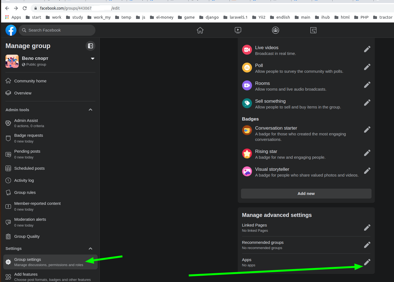
Task: Edit the Recommended groups setting
Action: tap(367, 245)
